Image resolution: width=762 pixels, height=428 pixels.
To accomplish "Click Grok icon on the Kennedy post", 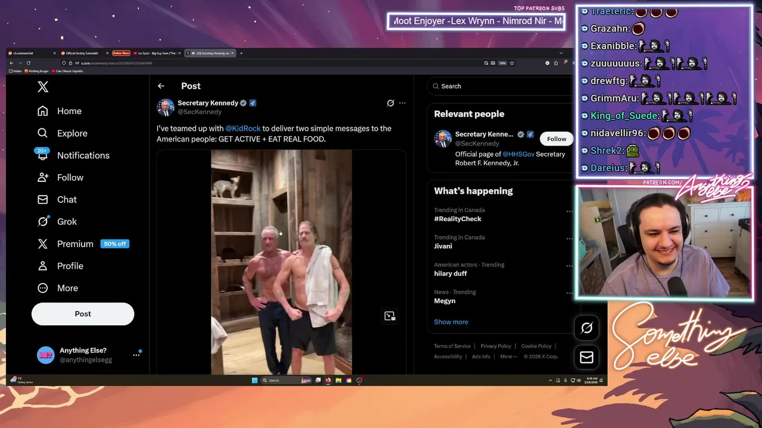I will pyautogui.click(x=391, y=103).
